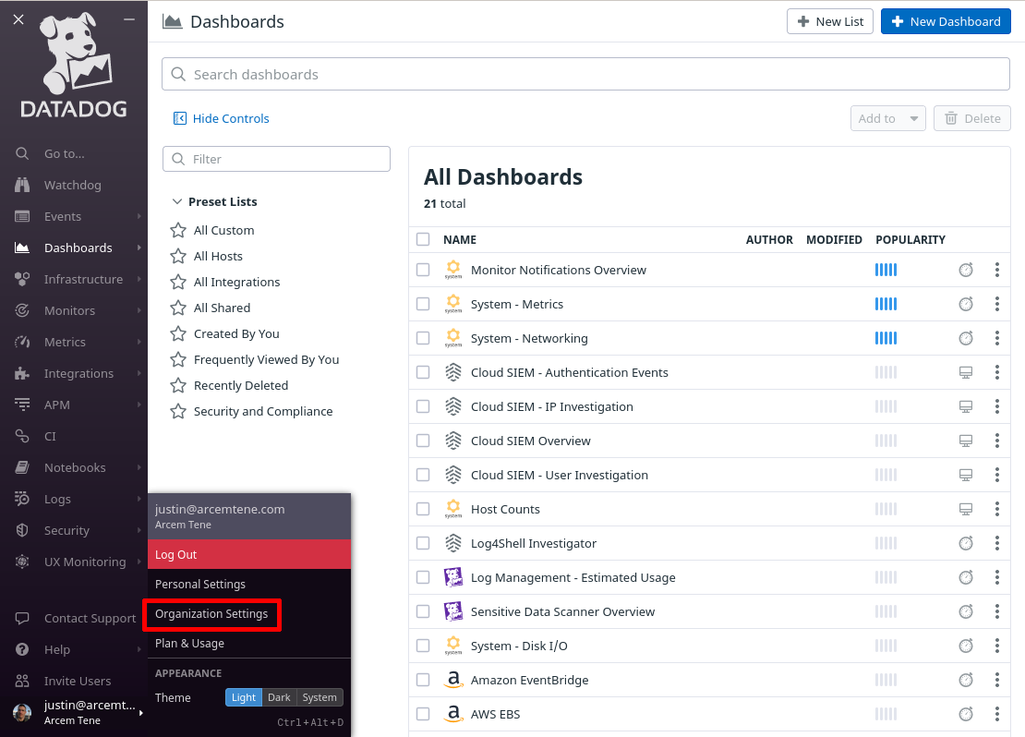The width and height of the screenshot is (1025, 737).
Task: Click clock icon on Monitor Notifications Overview row
Action: pos(966,270)
